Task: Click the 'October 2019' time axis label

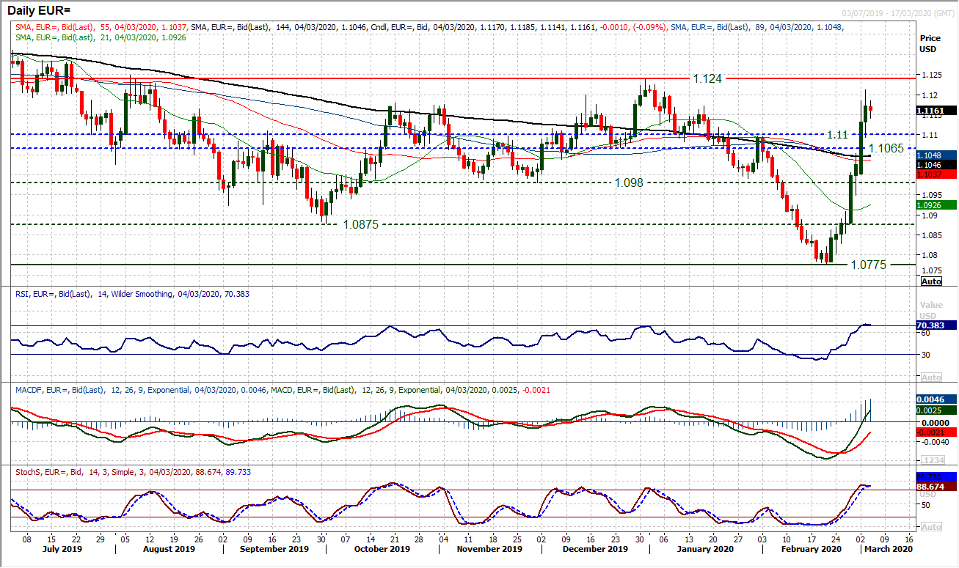Action: coord(384,548)
